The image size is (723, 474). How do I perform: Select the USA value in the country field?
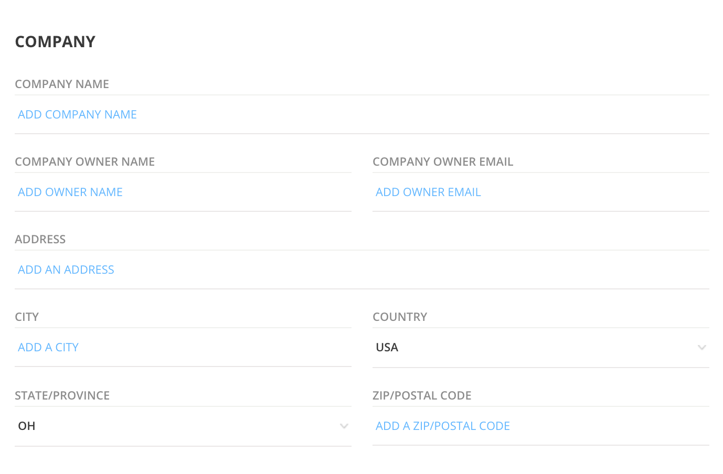pos(387,347)
